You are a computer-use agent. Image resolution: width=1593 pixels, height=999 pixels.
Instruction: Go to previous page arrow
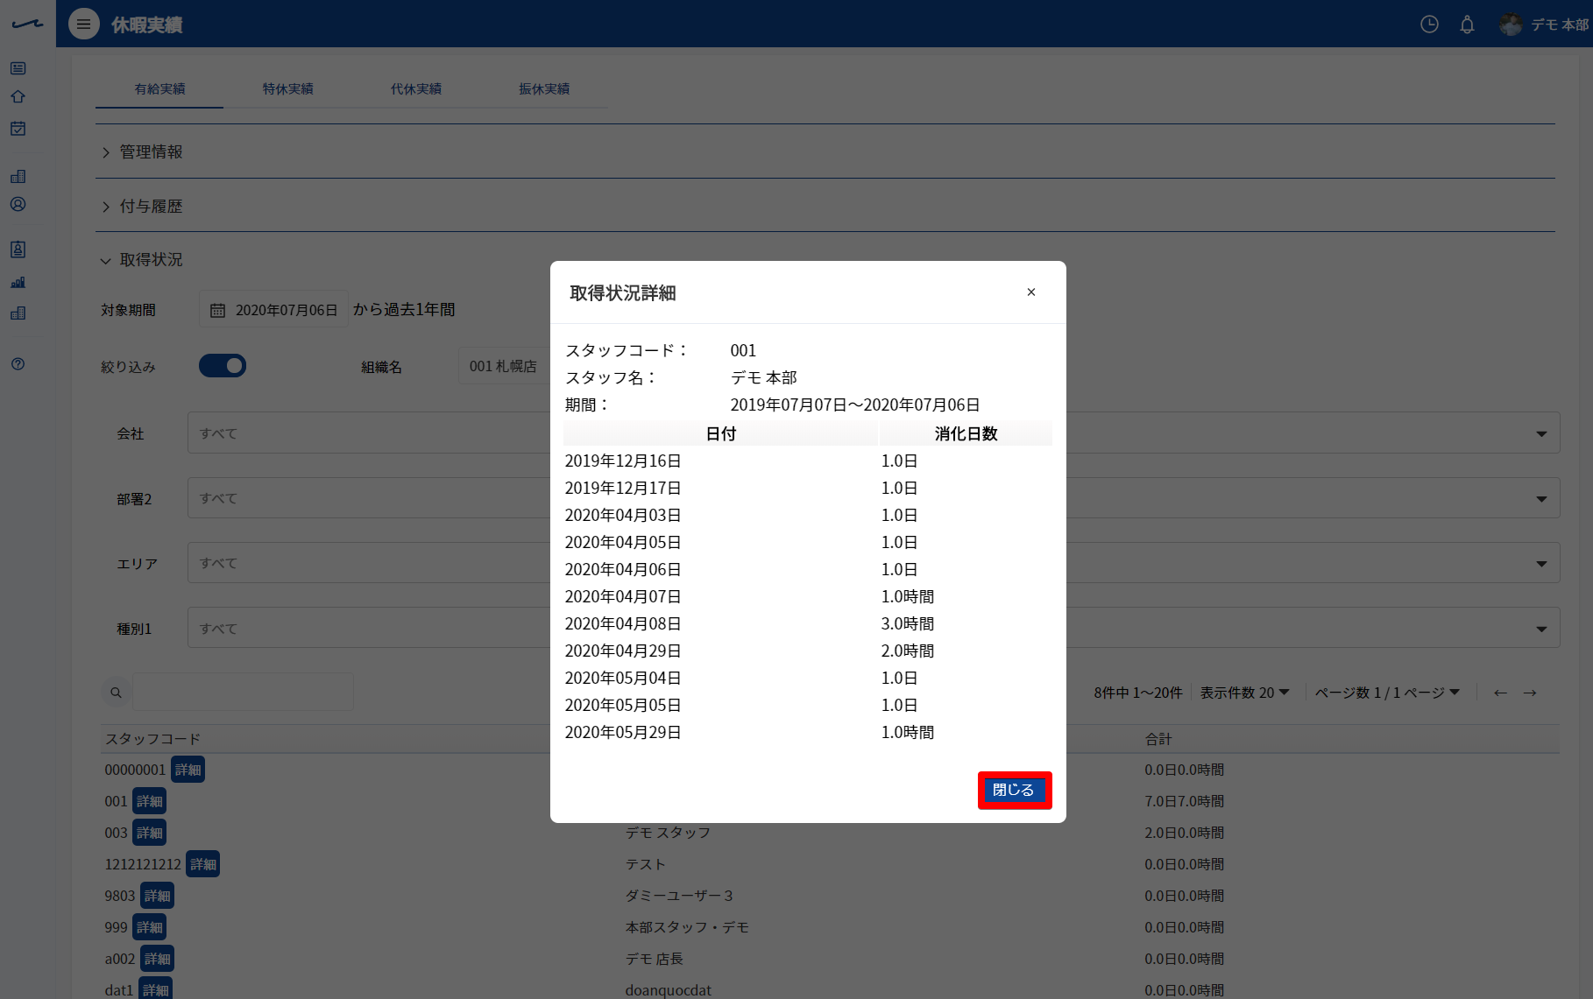click(x=1500, y=693)
